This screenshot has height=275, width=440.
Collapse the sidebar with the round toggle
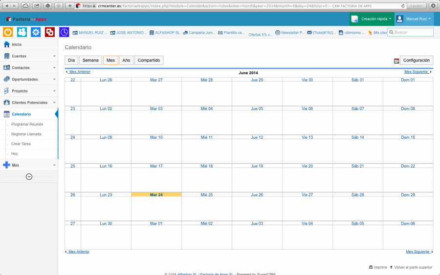coord(29,176)
